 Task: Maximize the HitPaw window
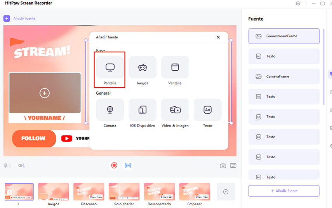tap(322, 3)
